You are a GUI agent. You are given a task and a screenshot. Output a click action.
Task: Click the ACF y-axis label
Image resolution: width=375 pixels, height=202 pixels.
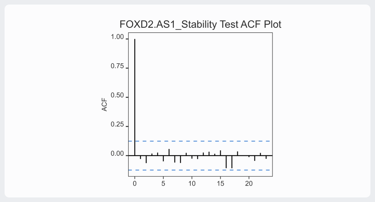click(105, 105)
